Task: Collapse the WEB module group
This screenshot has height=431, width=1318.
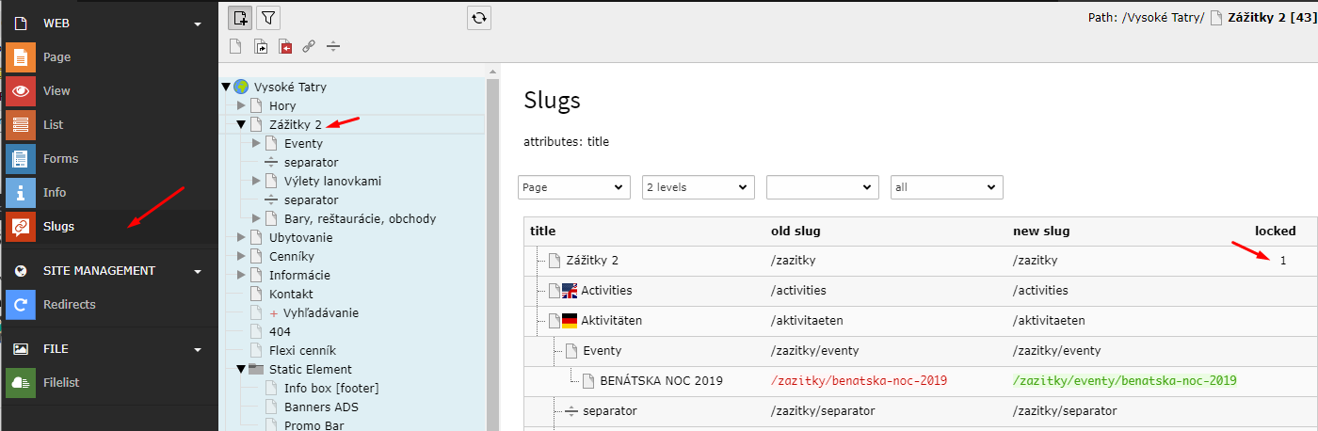Action: 197,24
